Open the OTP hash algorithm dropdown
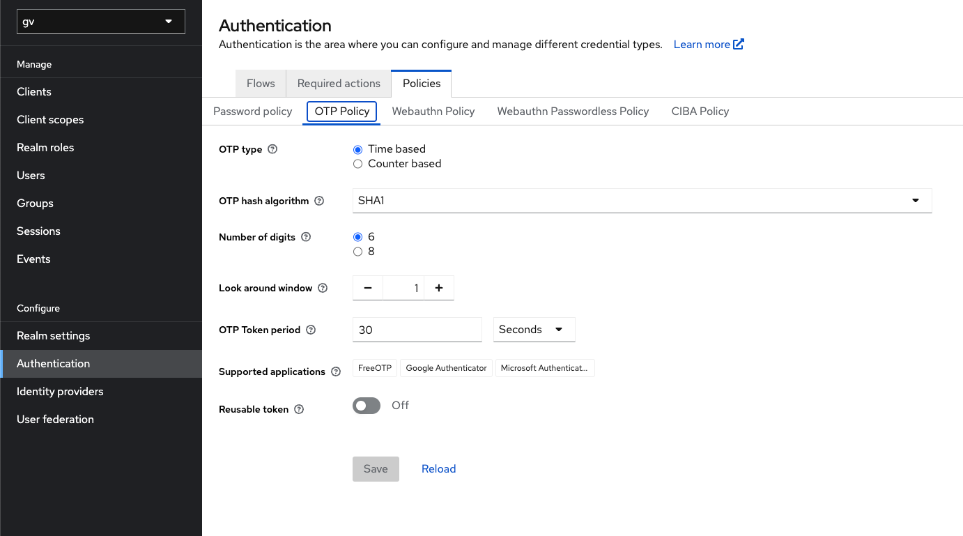Screen dimensions: 963x536 642,201
